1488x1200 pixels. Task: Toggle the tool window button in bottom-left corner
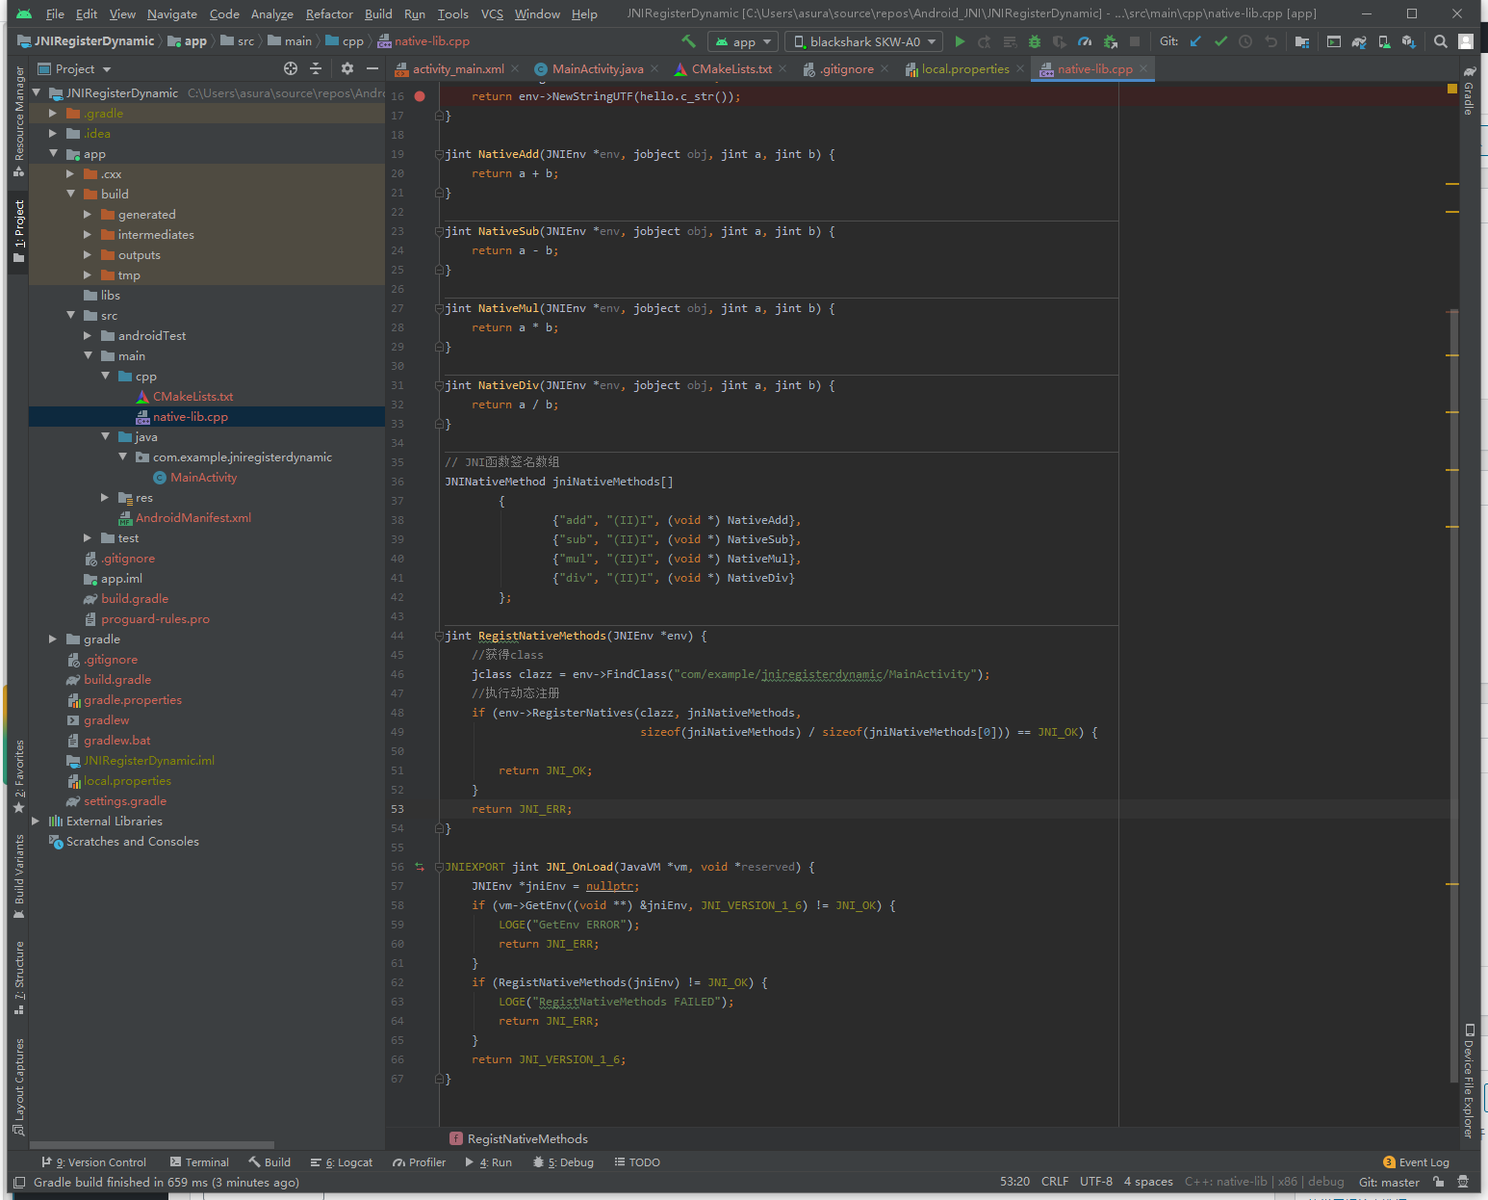pyautogui.click(x=19, y=1182)
